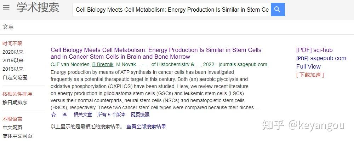
Task: Click the Full View link
Action: pyautogui.click(x=308, y=66)
